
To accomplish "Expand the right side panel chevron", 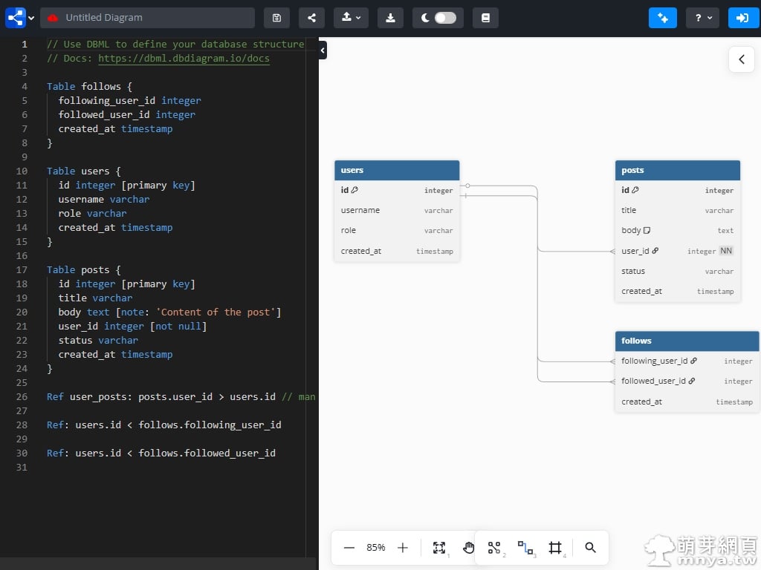I will click(741, 59).
